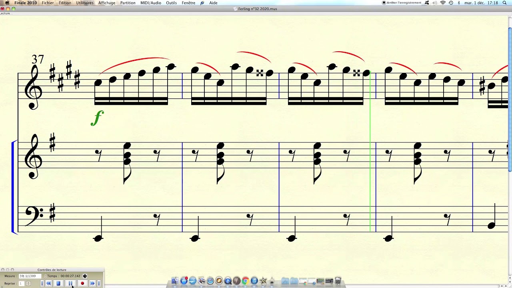Open Finale app icon in the Dock
The height and width of the screenshot is (288, 512).
point(236,281)
